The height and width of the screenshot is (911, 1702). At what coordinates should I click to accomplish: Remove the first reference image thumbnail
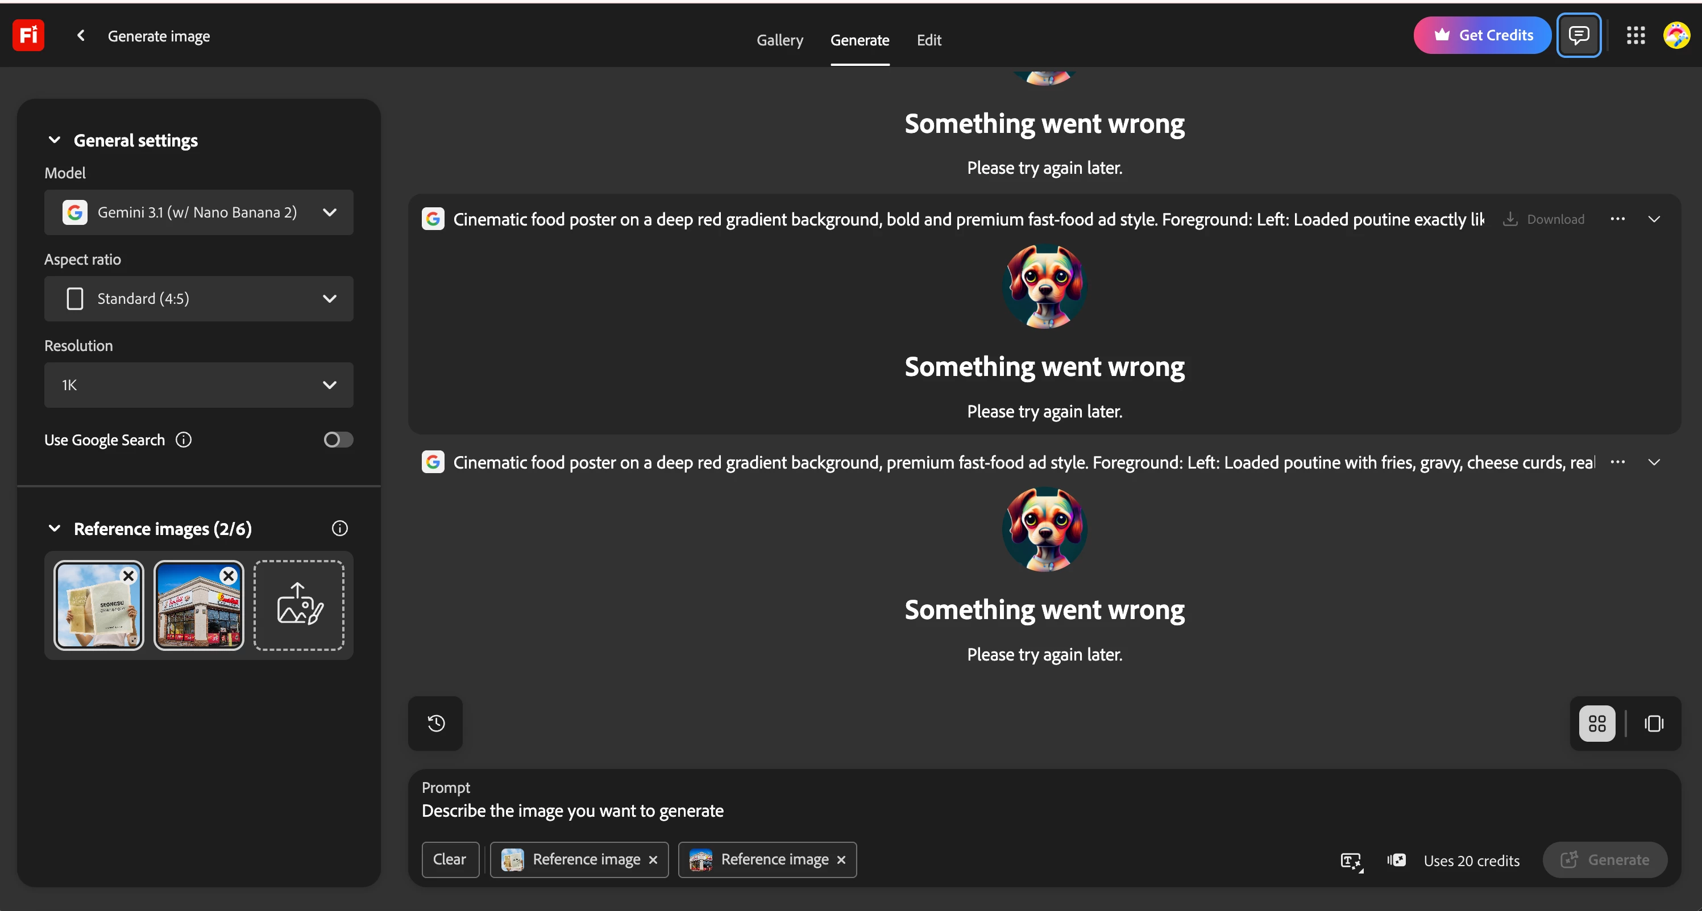click(129, 576)
